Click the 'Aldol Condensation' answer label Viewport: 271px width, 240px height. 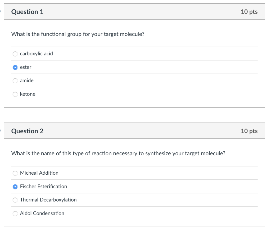[x=42, y=213]
